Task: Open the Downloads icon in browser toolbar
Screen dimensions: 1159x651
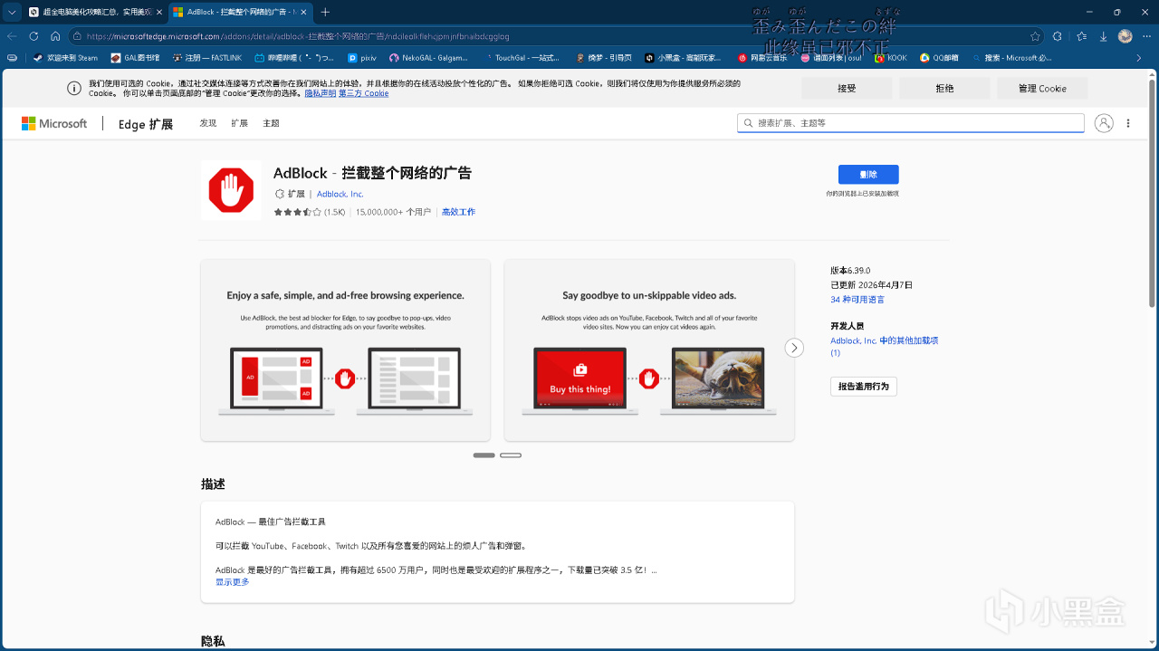Action: point(1103,36)
